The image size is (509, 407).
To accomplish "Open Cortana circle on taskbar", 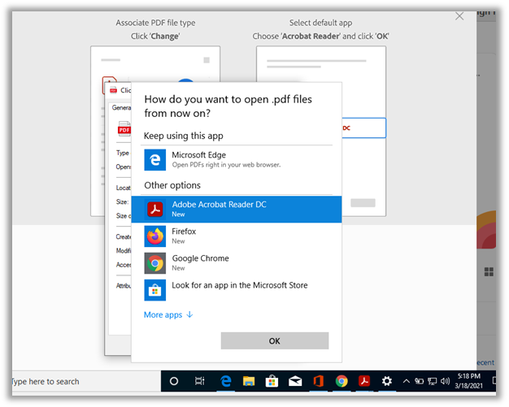I will click(174, 381).
